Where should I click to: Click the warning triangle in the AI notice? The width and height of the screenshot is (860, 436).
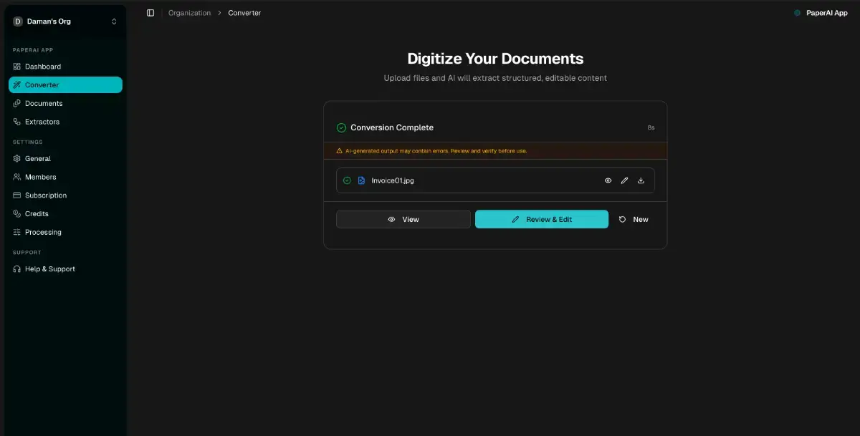pos(340,151)
